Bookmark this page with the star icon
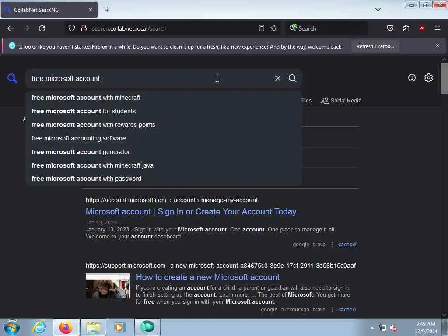Viewport: 448px width, 336px height. point(274,28)
